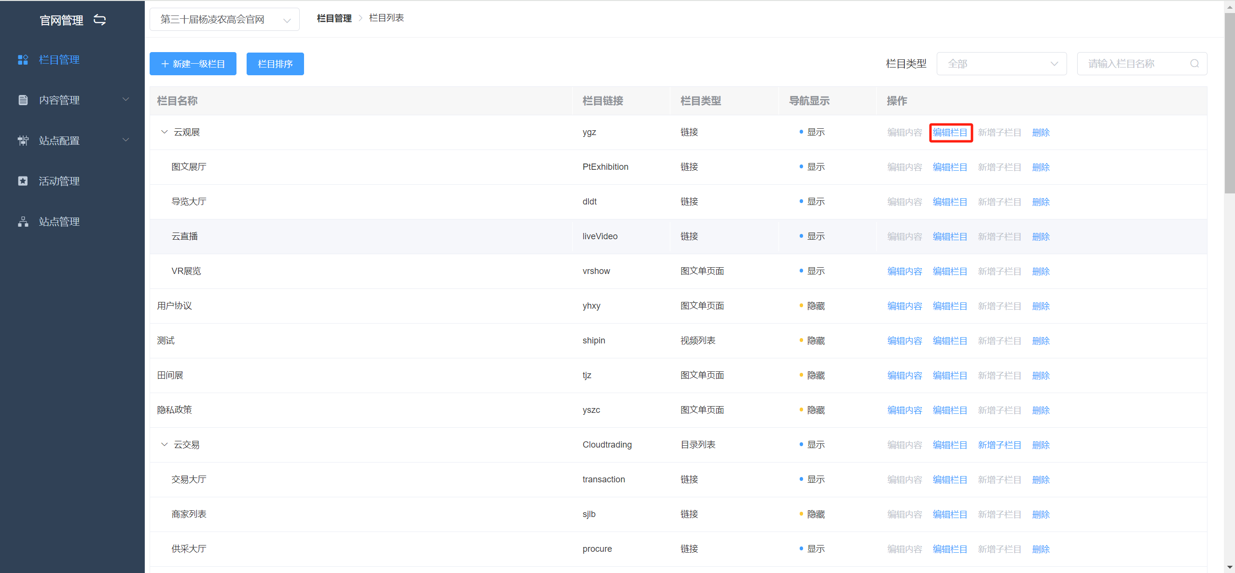Delete the 导览大厅 row
The image size is (1235, 573).
(x=1041, y=202)
